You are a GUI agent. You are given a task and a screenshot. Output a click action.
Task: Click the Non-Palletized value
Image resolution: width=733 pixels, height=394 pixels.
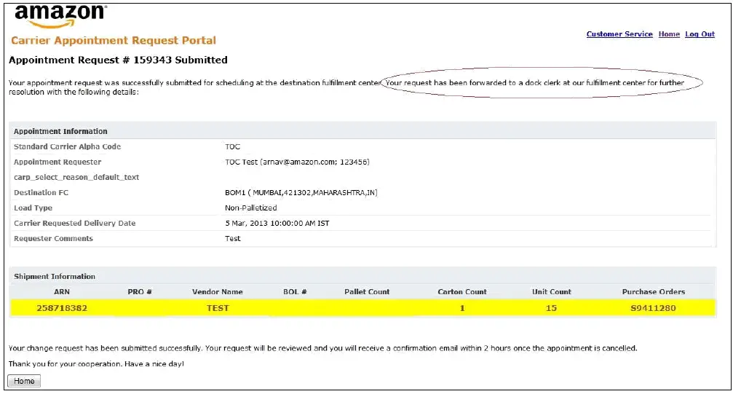pos(250,208)
